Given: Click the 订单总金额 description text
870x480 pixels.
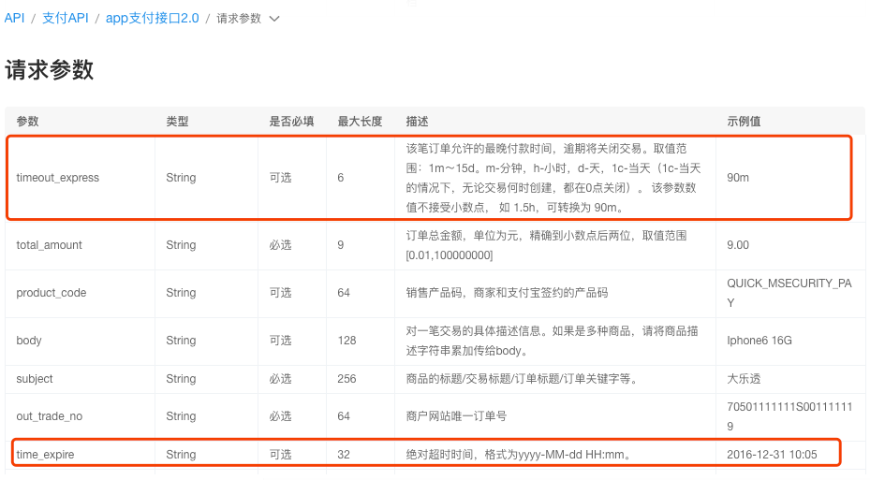Looking at the screenshot, I should [547, 245].
